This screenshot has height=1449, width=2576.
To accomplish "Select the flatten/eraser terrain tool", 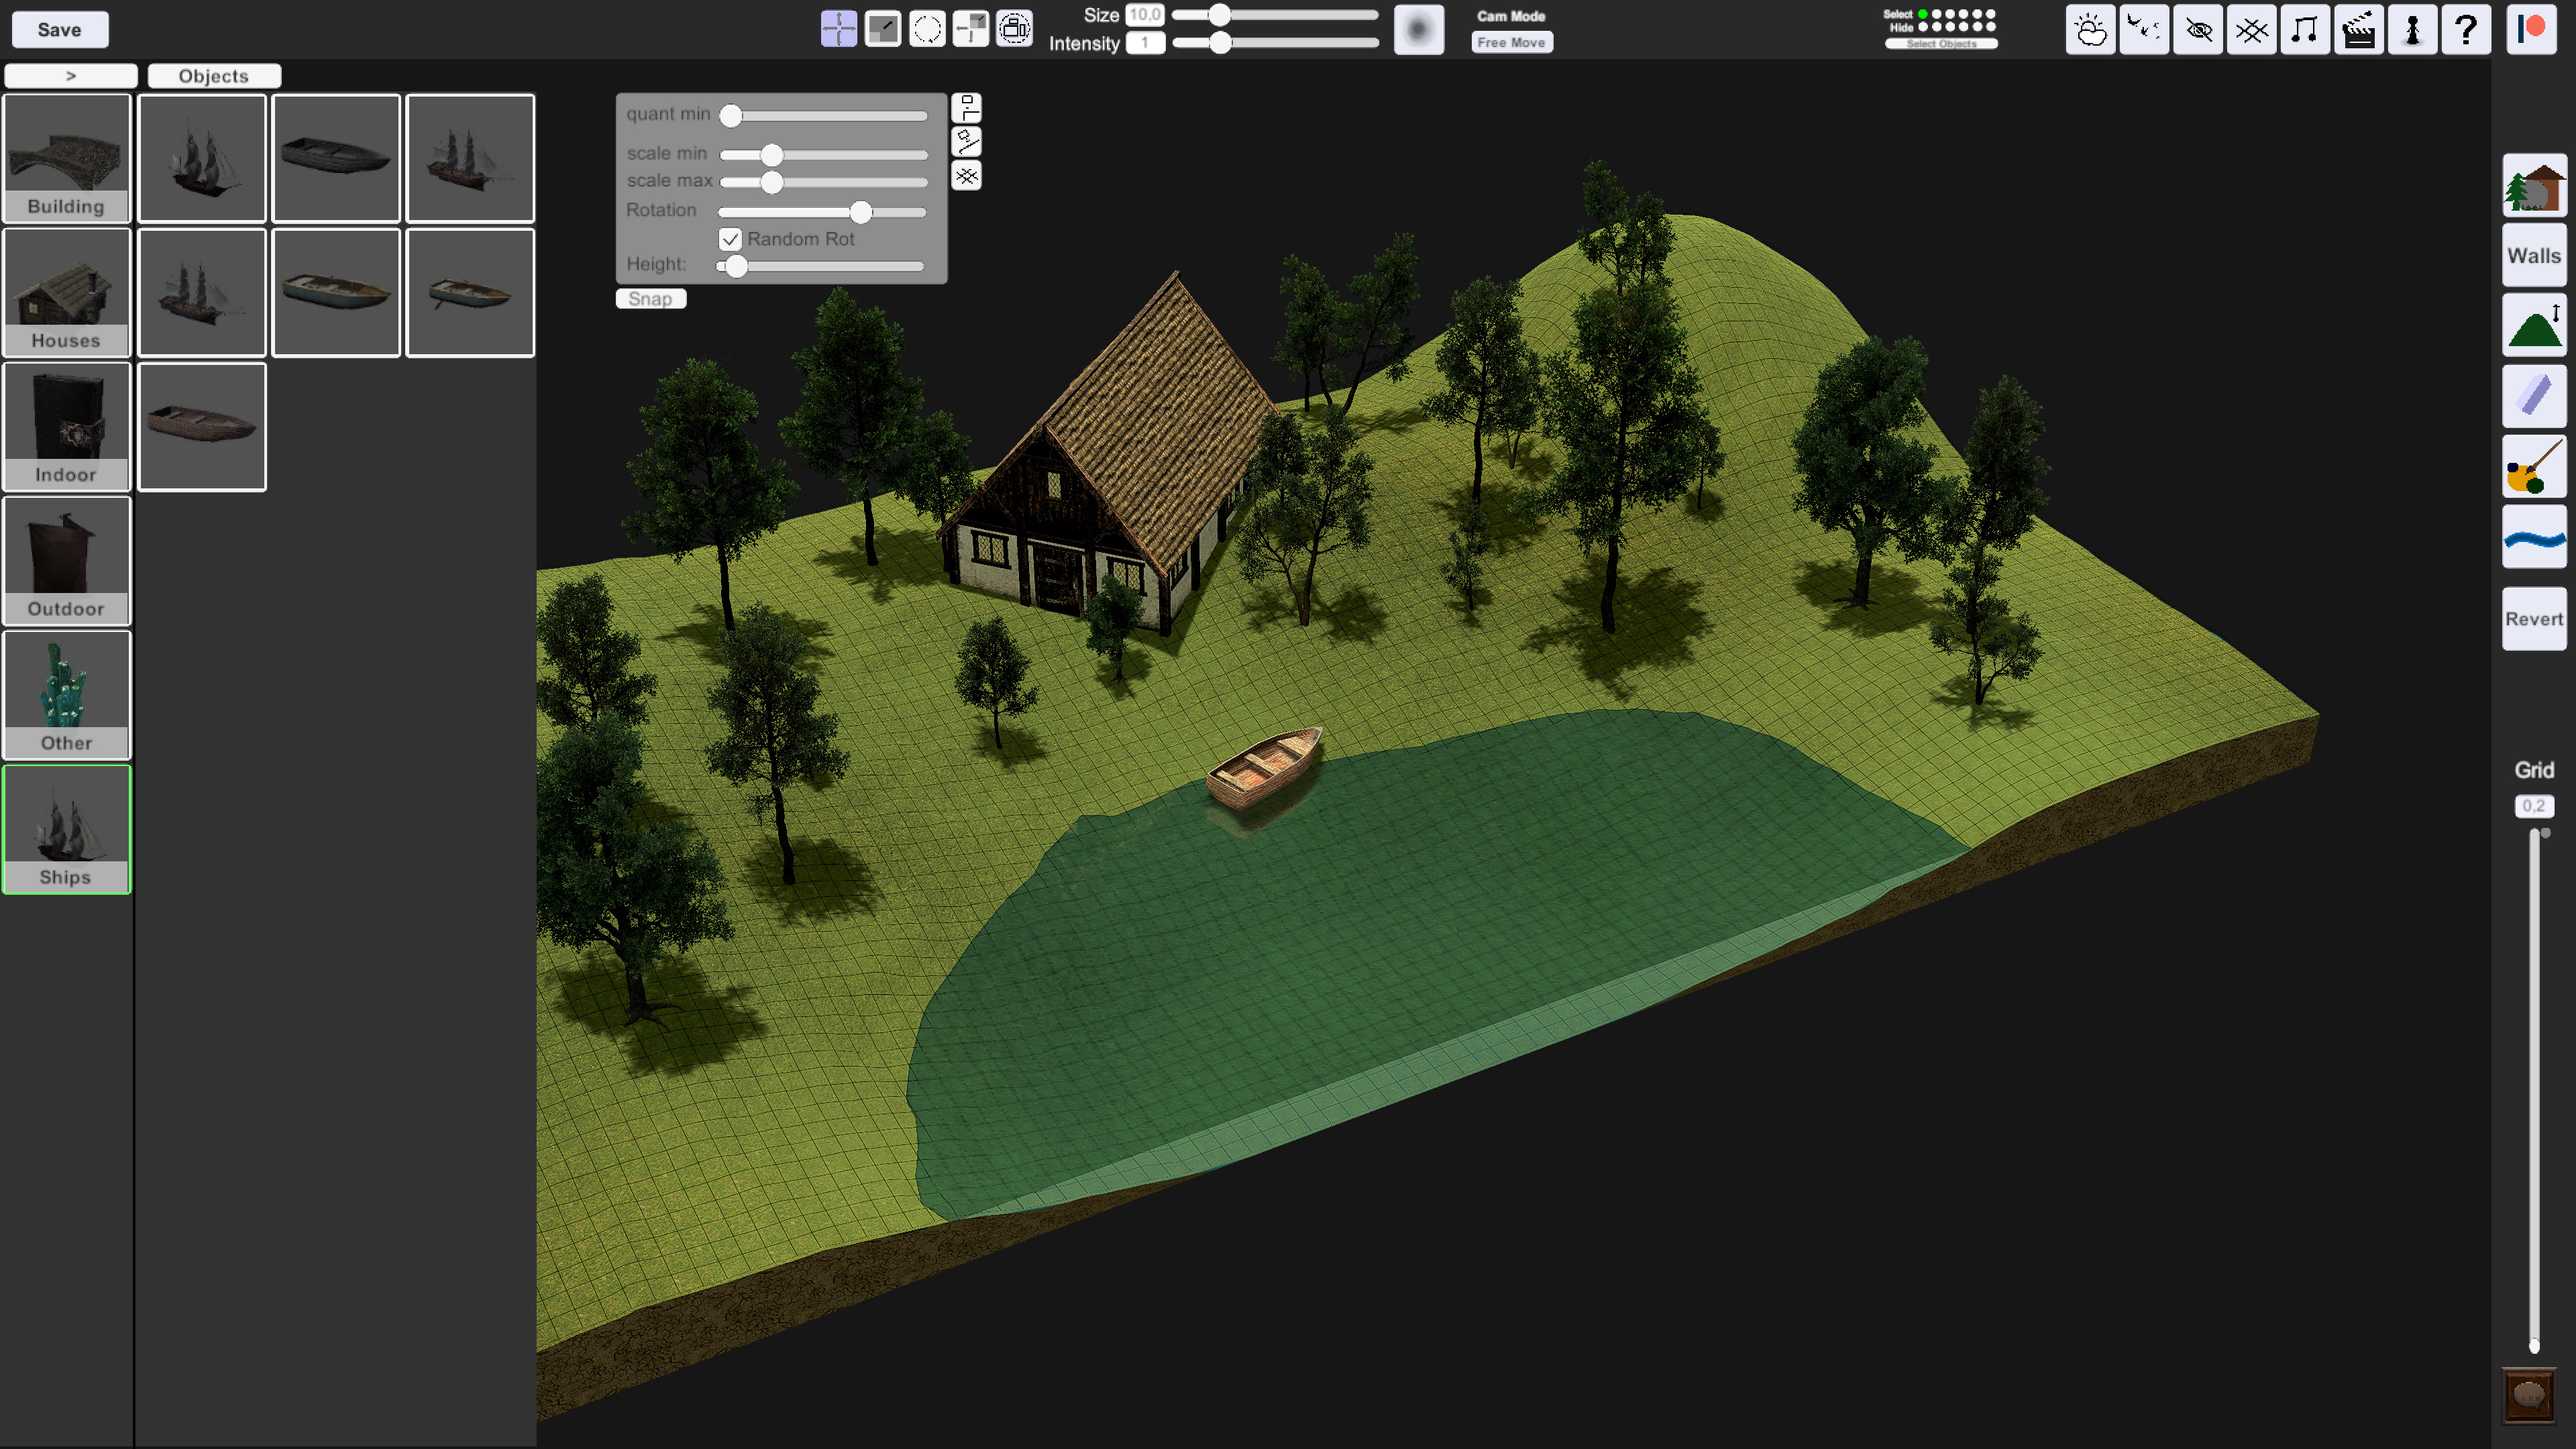I will tap(2533, 396).
